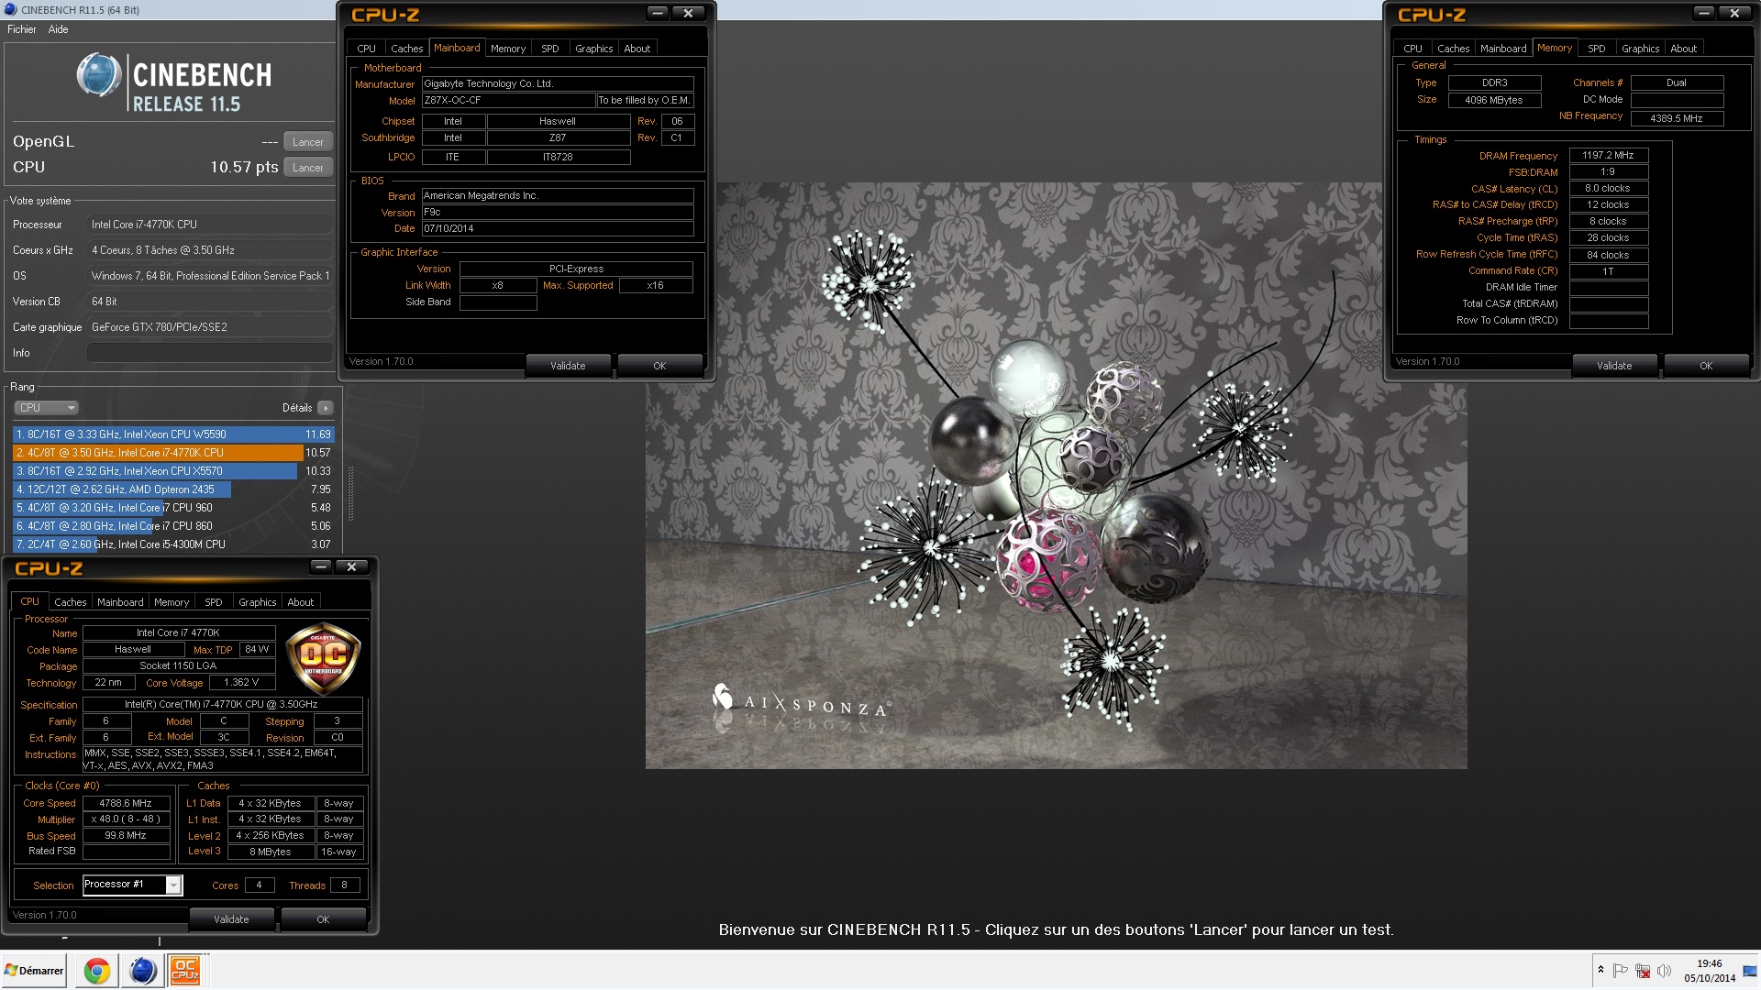1761x990 pixels.
Task: Minimize the Mainboard CPU-Z window
Action: tap(658, 13)
